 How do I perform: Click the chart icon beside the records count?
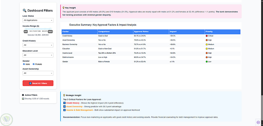coord(23,99)
